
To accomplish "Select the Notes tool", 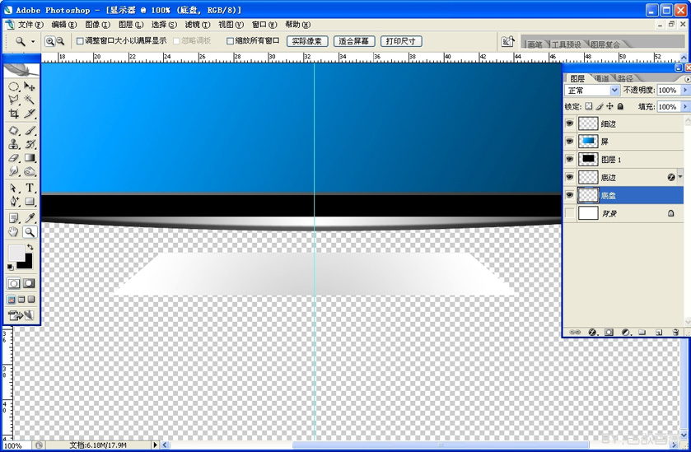I will 14,218.
